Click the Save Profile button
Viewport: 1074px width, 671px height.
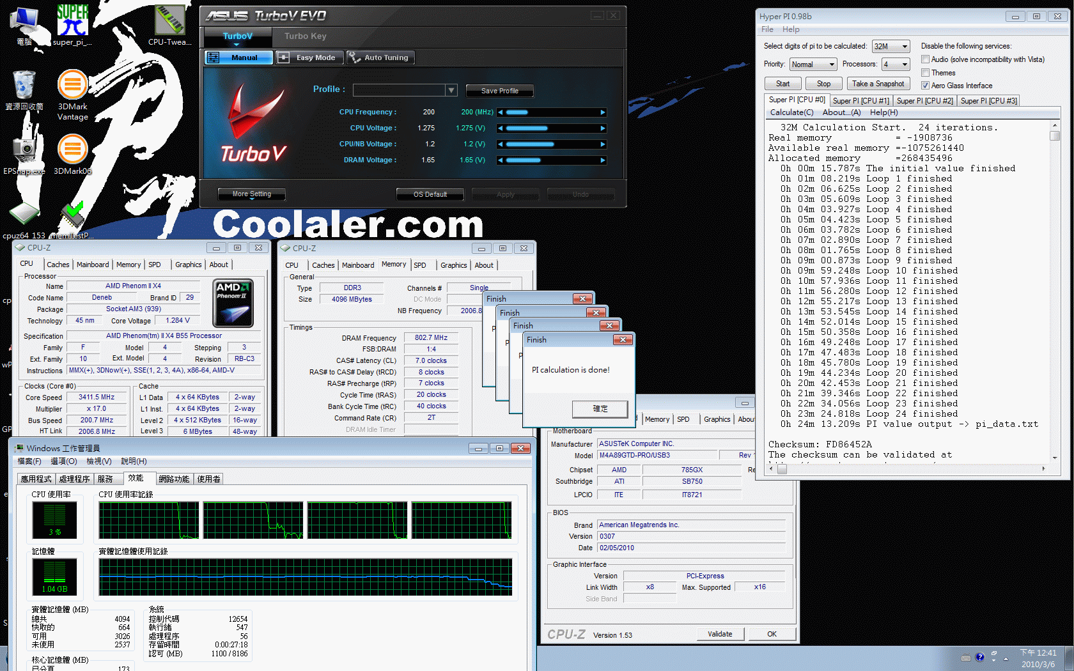[499, 91]
